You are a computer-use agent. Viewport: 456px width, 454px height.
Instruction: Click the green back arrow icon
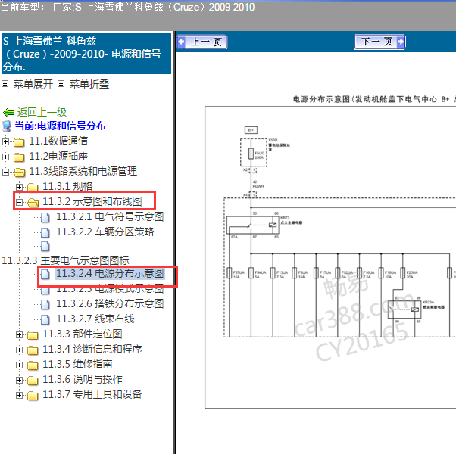point(8,113)
